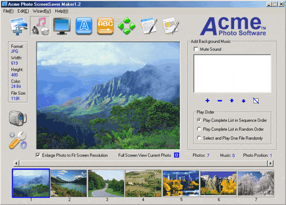The image size is (286, 205).
Task: Select thumbnail 3 winding road photo
Action: [x=106, y=183]
